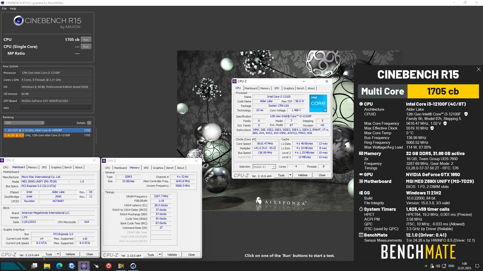This screenshot has width=483, height=271.
Task: Click the icon beside BenchMate version heading
Action: [361, 235]
